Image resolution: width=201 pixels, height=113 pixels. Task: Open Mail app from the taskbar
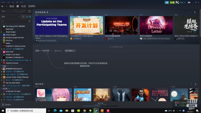click(61, 110)
